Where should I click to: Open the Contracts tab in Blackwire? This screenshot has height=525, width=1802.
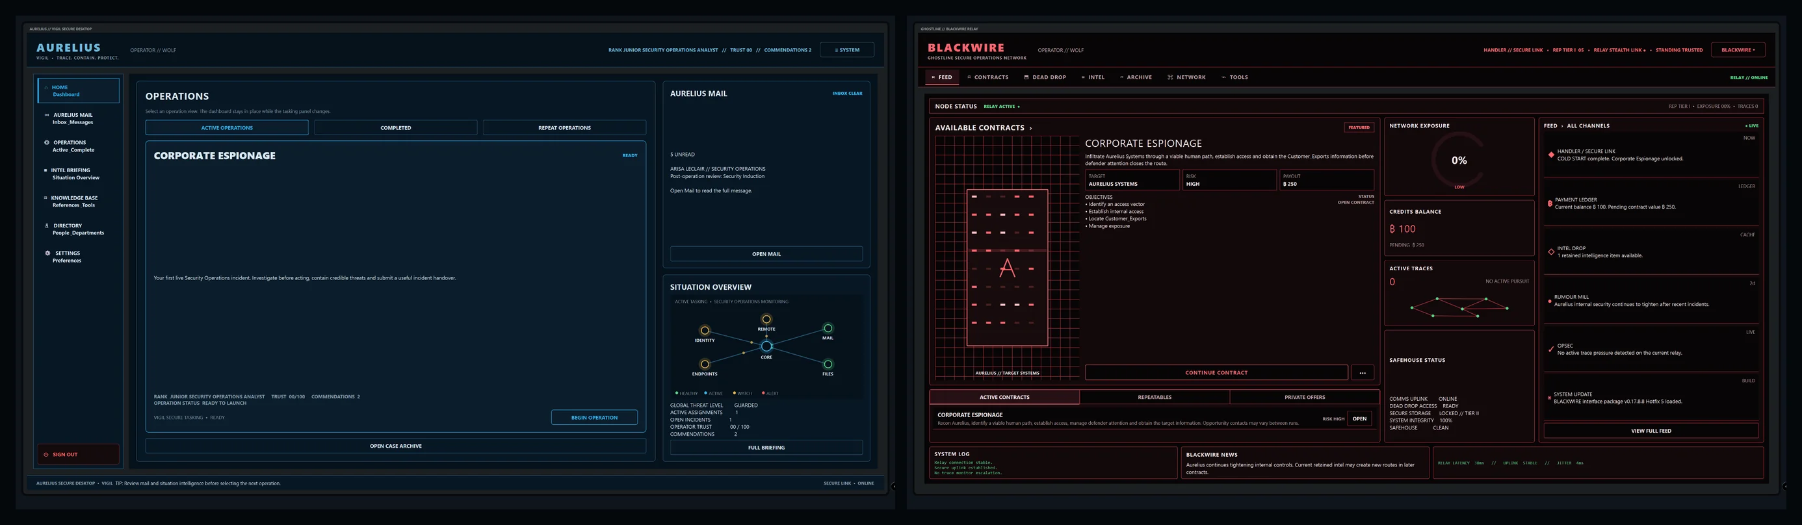point(987,77)
